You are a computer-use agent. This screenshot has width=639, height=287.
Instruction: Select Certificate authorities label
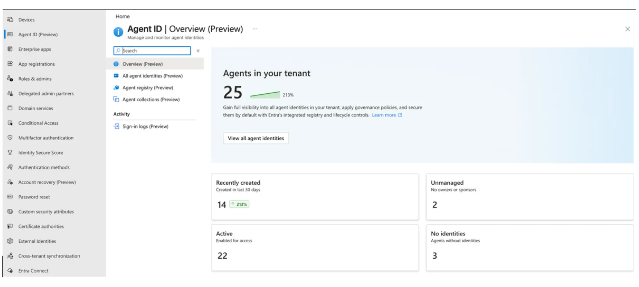[x=41, y=226]
